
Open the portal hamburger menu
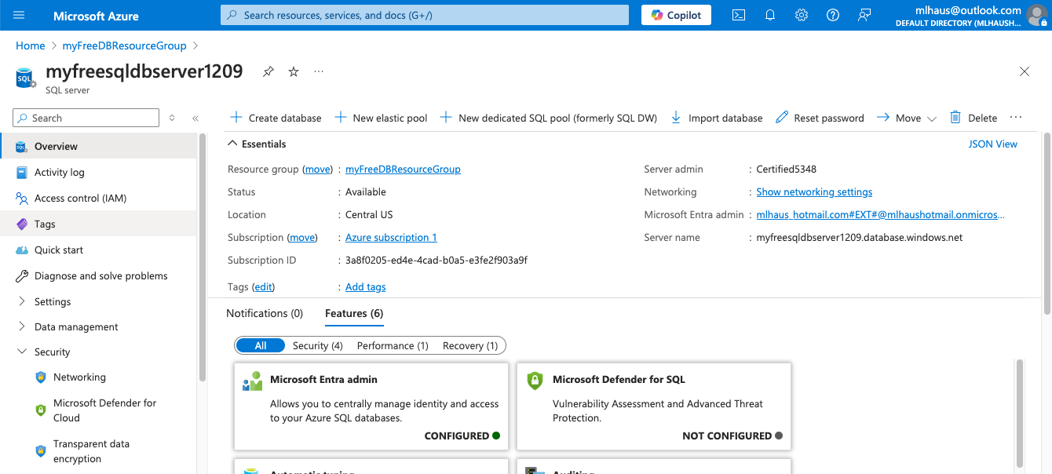point(20,15)
